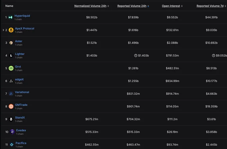Sort by Open Interest header

(x=171, y=6)
